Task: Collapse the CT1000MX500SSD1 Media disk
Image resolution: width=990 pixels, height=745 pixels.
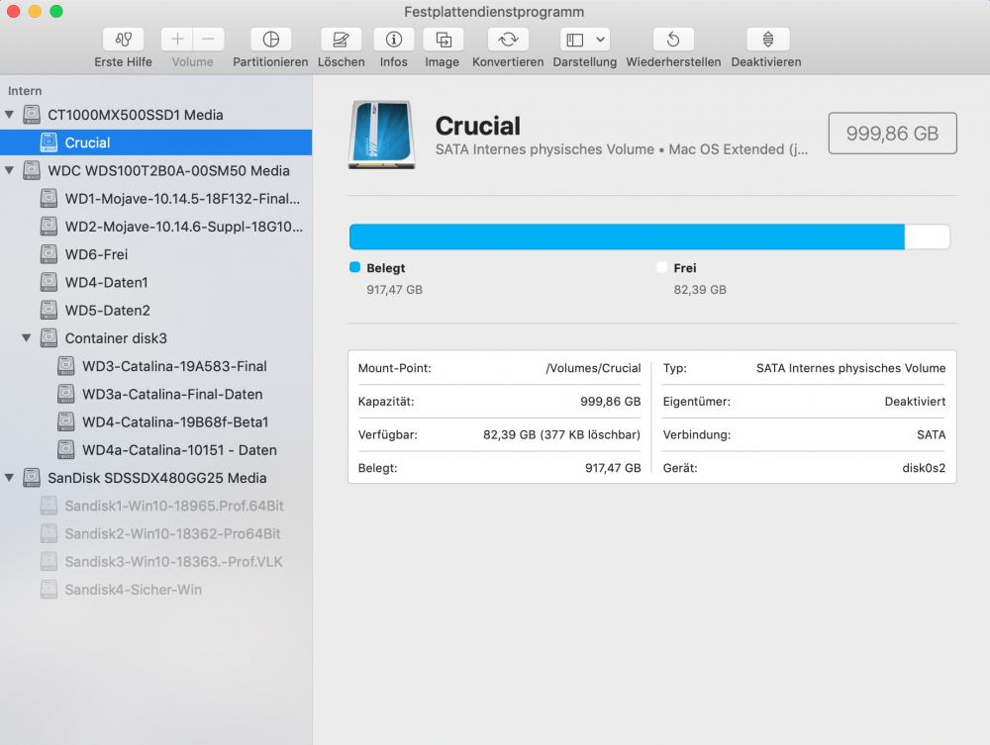Action: point(10,115)
